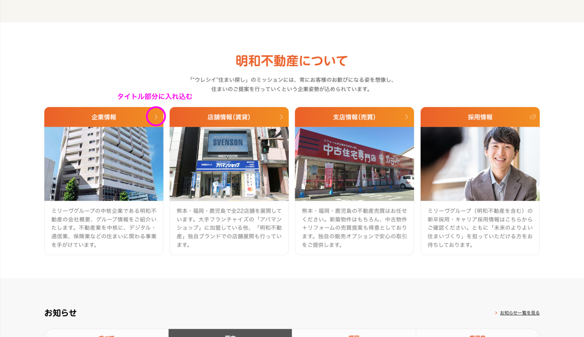The height and width of the screenshot is (337, 584).
Task: Click the orange chevron beside お知らせ一覧を見る
Action: (x=496, y=313)
